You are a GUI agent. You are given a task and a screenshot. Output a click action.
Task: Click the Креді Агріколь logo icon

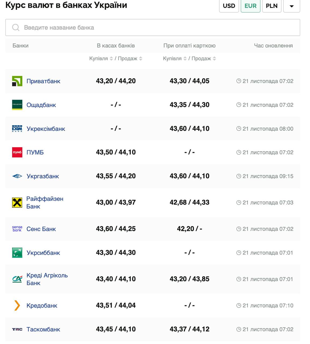tap(17, 279)
